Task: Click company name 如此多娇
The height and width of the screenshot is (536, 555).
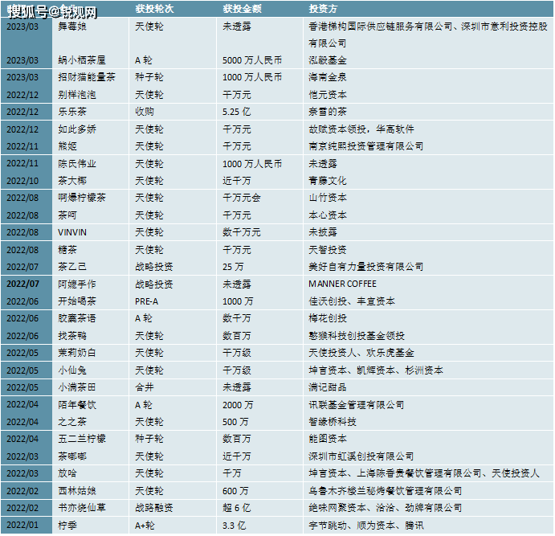Action: coord(77,129)
